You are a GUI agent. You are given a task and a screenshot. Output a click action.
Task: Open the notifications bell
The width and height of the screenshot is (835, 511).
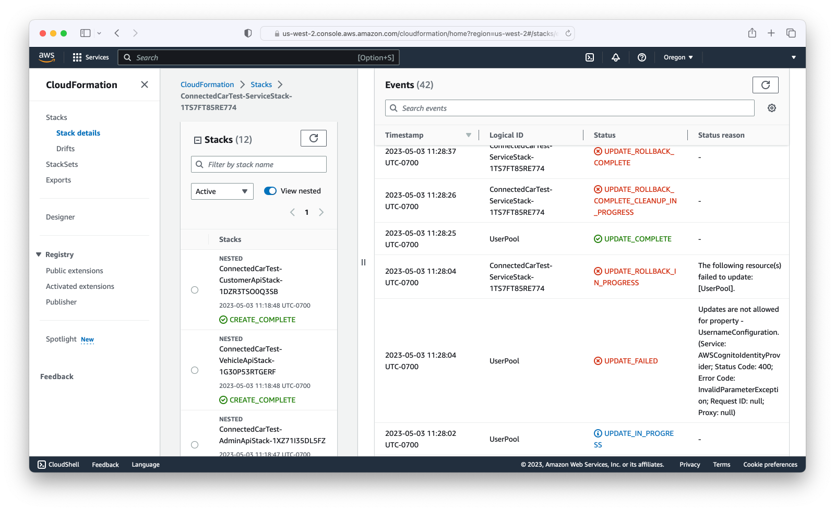(616, 57)
